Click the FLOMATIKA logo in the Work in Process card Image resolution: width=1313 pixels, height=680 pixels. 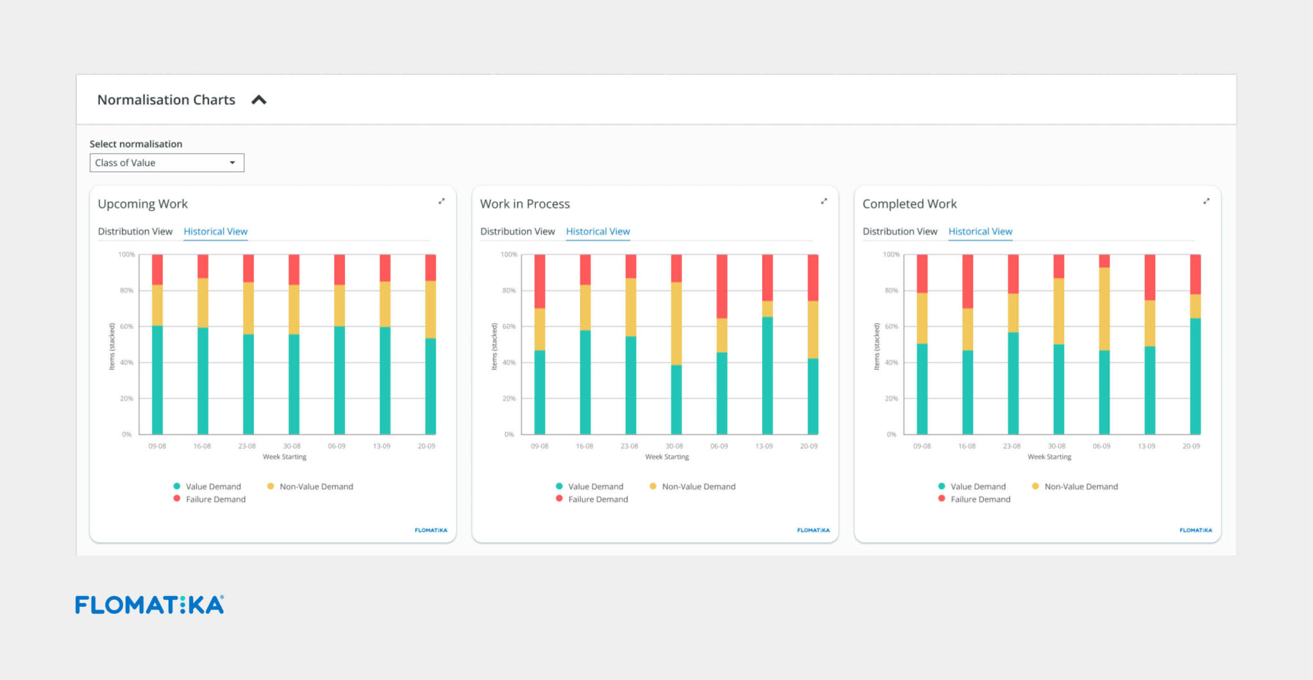coord(813,530)
